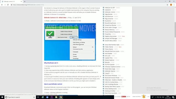The height and width of the screenshot is (99, 176).
Task: Open Task View from taskbar
Action: click(38, 97)
